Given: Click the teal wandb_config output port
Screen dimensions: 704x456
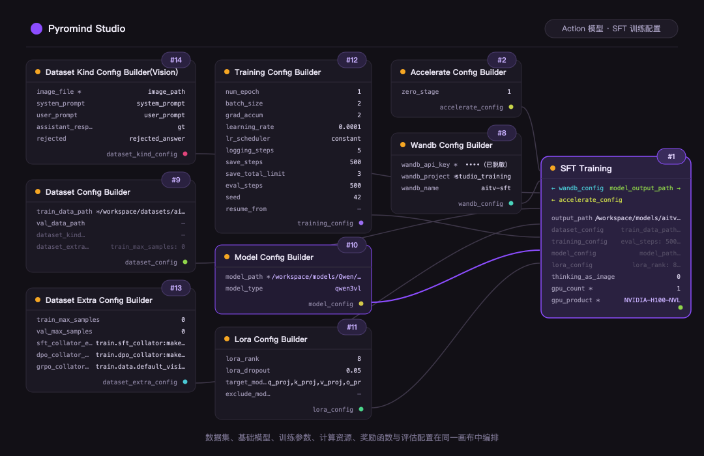Looking at the screenshot, I should coord(511,203).
